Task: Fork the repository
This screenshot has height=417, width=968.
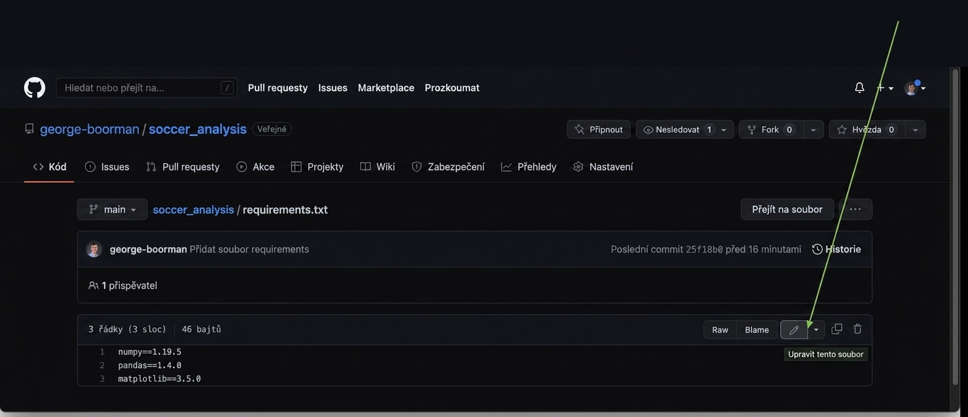Action: (771, 130)
